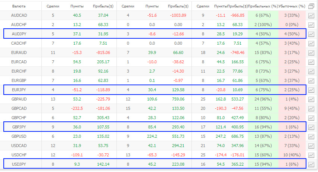Sort by the Валюта column header
This screenshot has height=172, width=318.
[19, 6]
